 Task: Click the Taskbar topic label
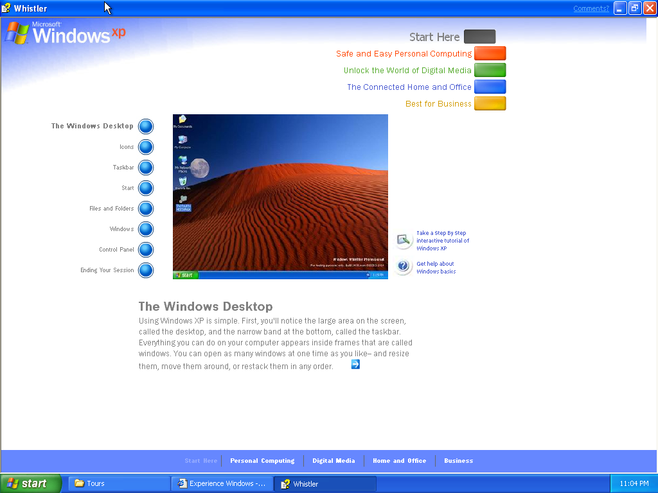pos(123,168)
